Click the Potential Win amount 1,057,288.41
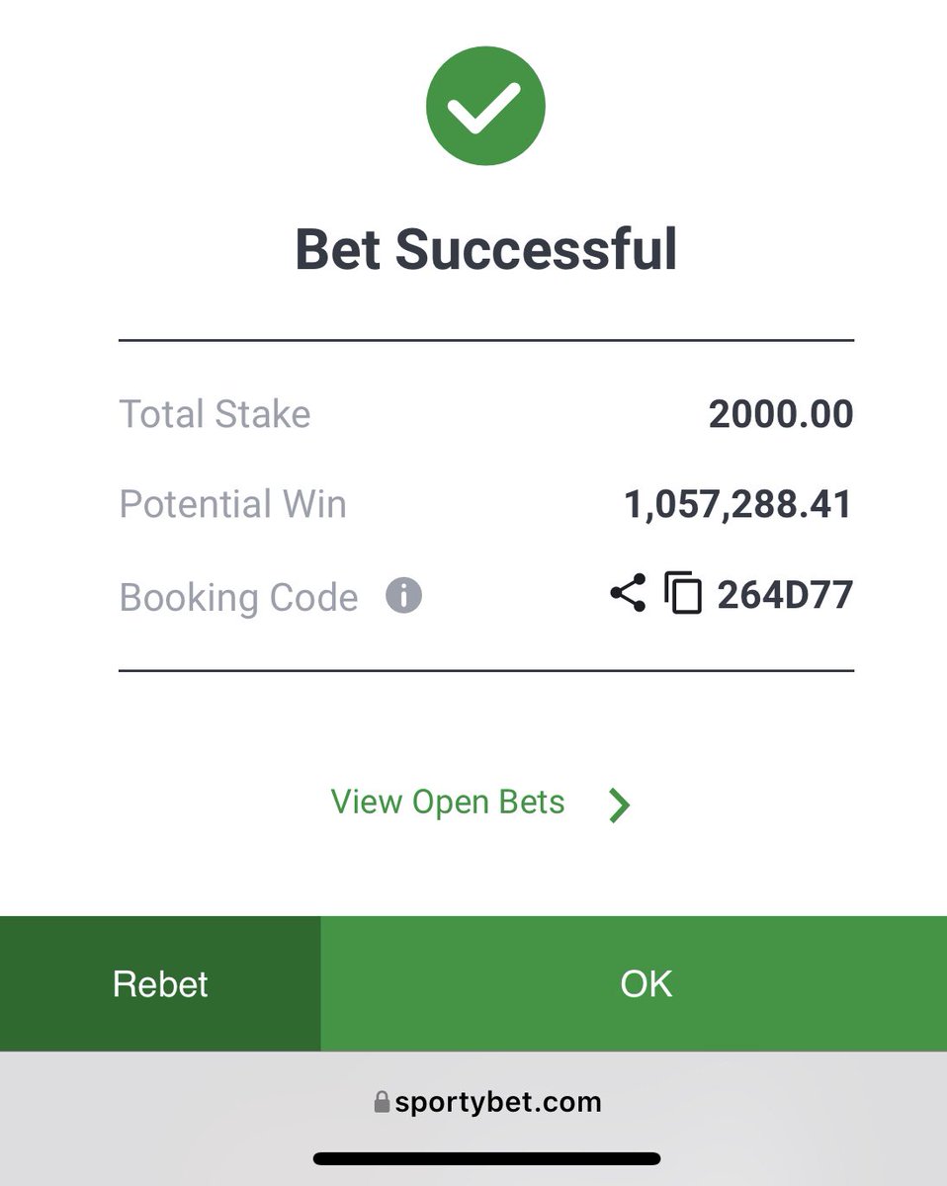Image resolution: width=947 pixels, height=1186 pixels. click(x=737, y=504)
